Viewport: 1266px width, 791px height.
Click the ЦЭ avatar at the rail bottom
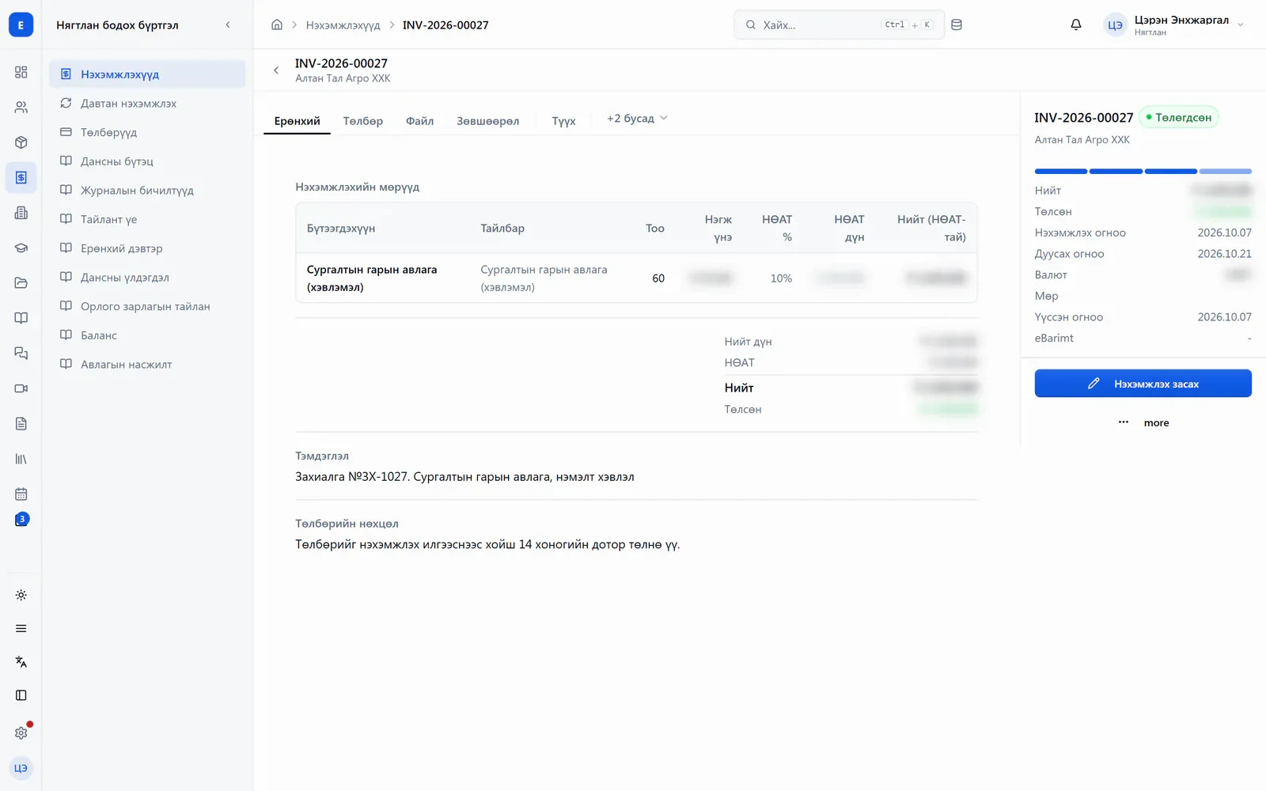21,768
